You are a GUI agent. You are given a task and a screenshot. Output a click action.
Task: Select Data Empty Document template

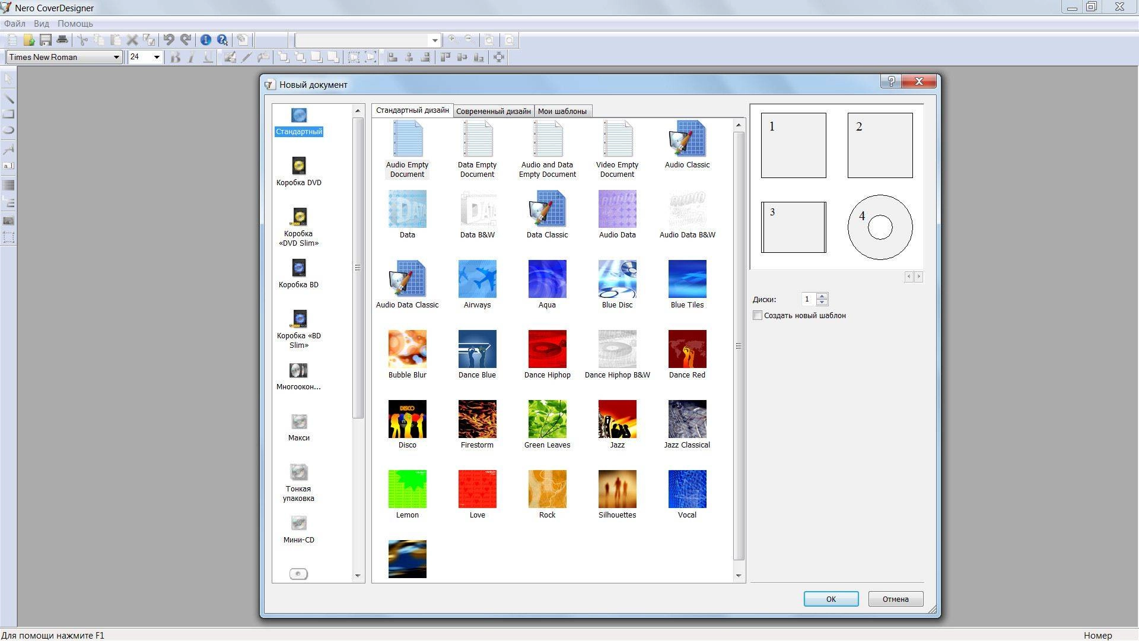pyautogui.click(x=477, y=149)
